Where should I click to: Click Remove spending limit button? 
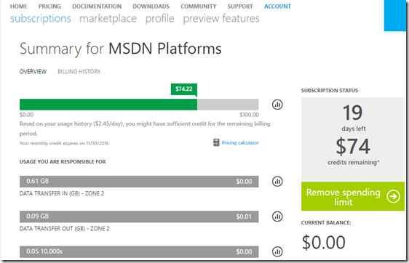tap(353, 196)
